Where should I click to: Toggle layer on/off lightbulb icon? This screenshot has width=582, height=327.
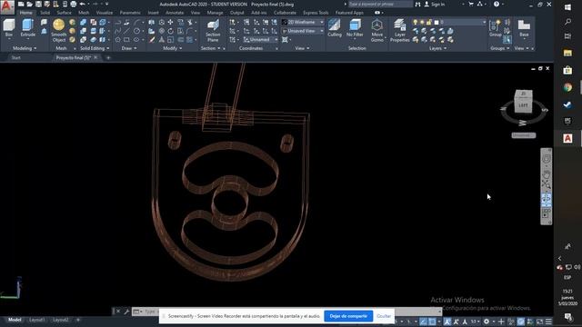tap(415, 22)
